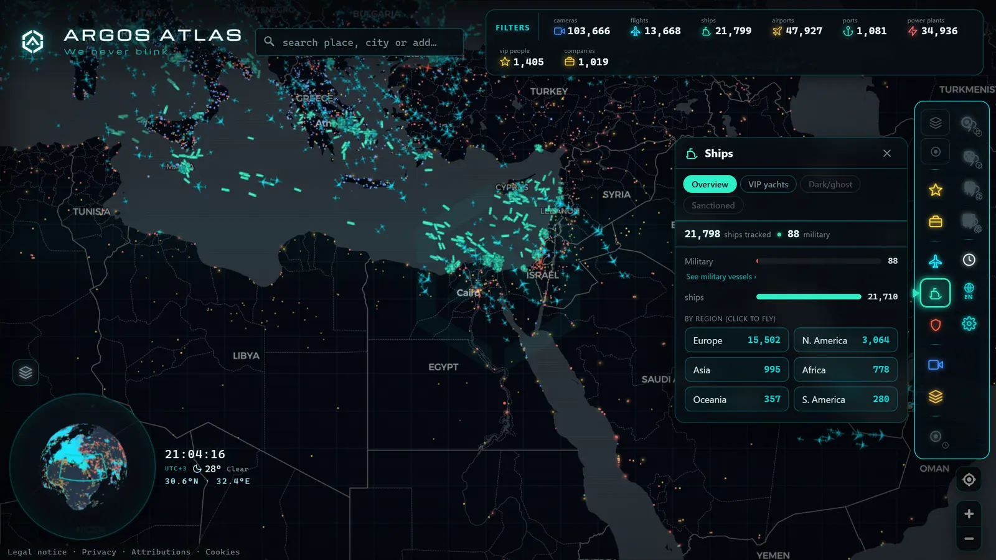The width and height of the screenshot is (996, 560).
Task: Zoom in with the plus button
Action: point(969,514)
